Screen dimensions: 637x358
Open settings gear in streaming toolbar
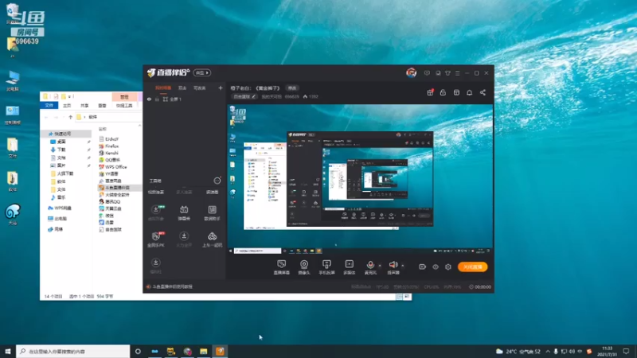pos(448,267)
